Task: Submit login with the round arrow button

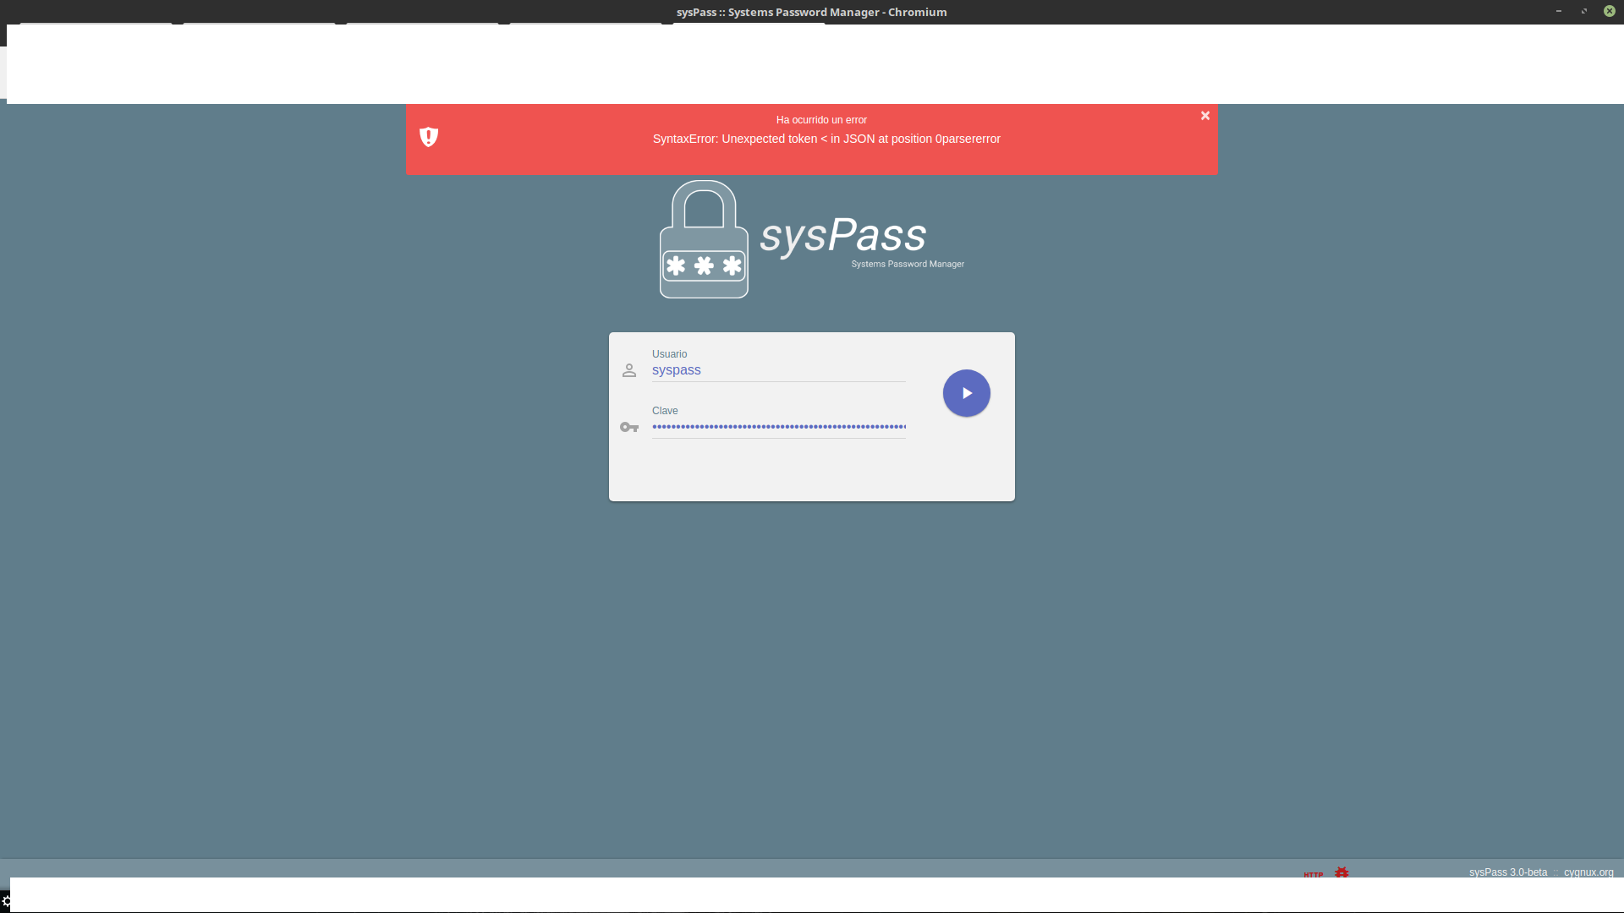Action: tap(967, 393)
